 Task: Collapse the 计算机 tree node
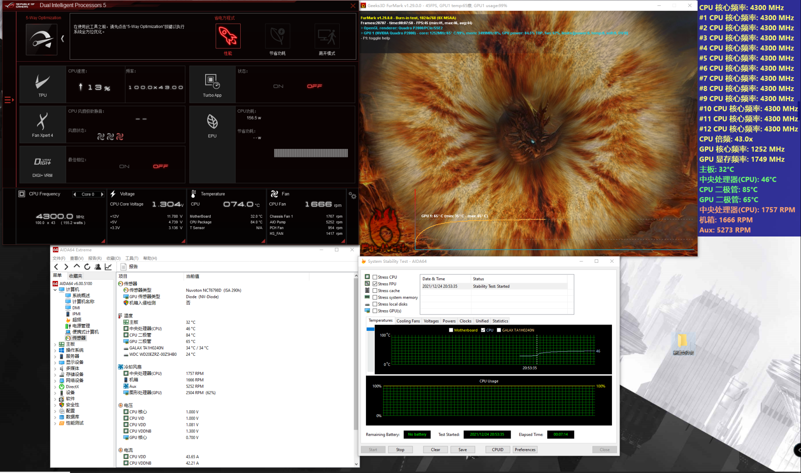tap(55, 289)
